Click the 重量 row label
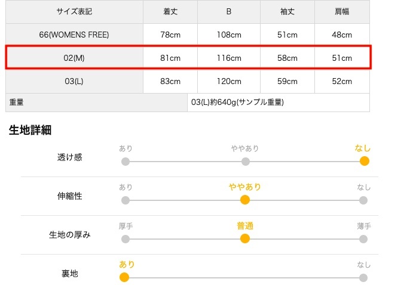The height and width of the screenshot is (285, 413). (17, 102)
